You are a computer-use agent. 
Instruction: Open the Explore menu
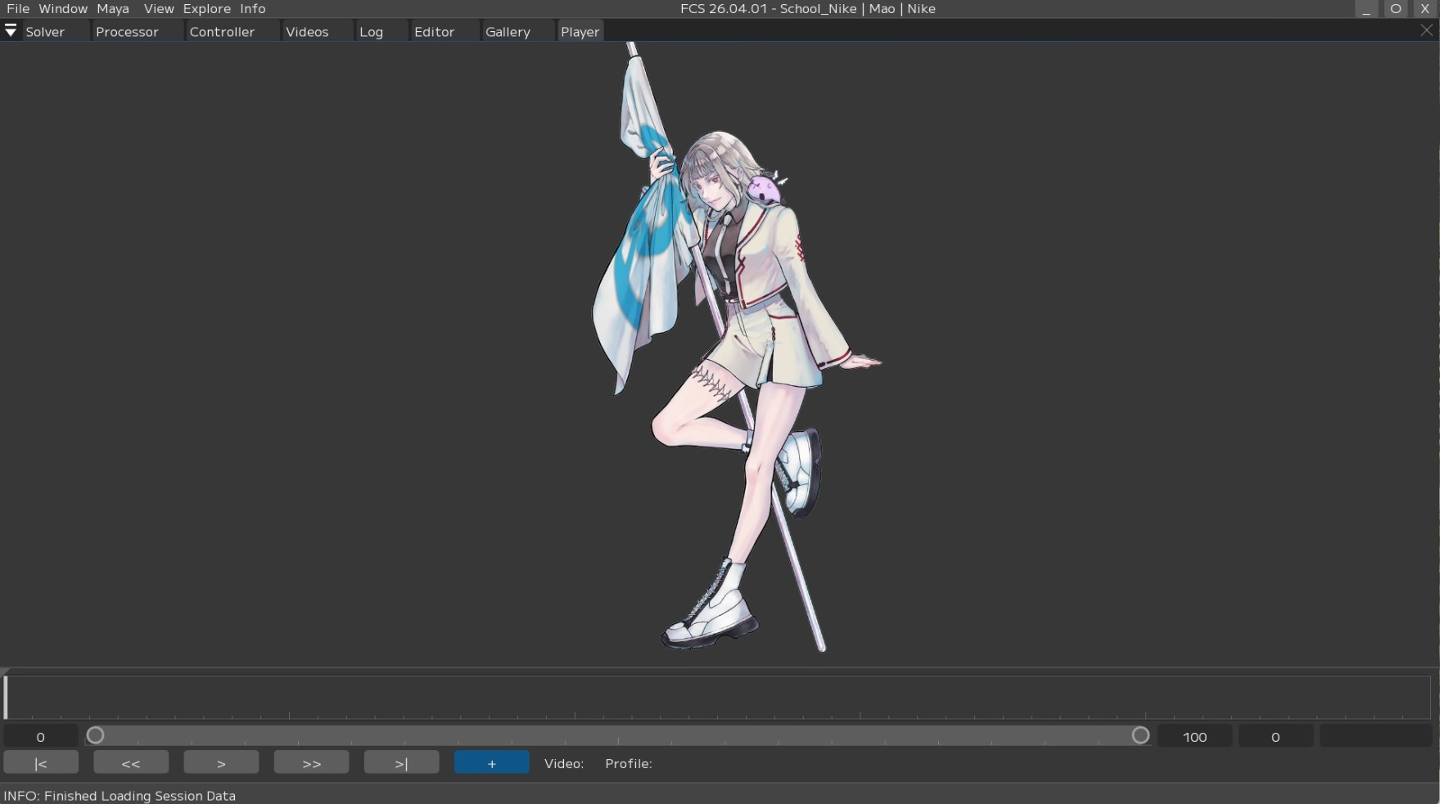pyautogui.click(x=206, y=8)
